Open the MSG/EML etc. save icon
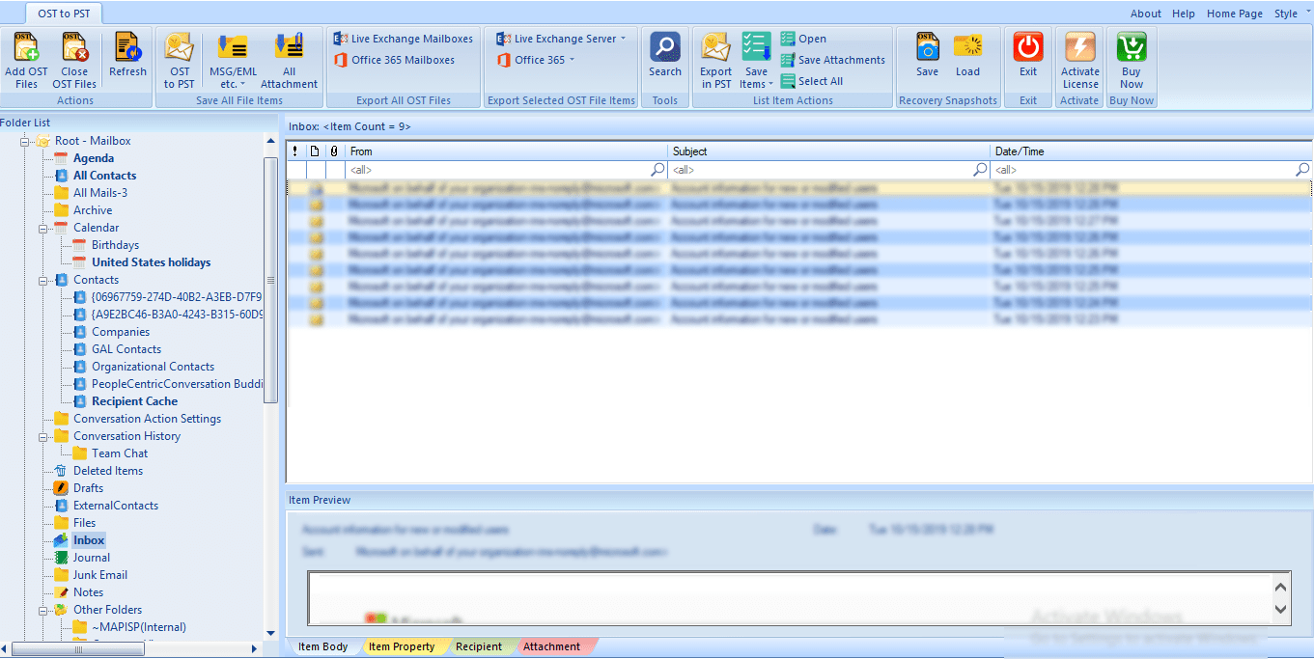The image size is (1314, 659). (233, 47)
